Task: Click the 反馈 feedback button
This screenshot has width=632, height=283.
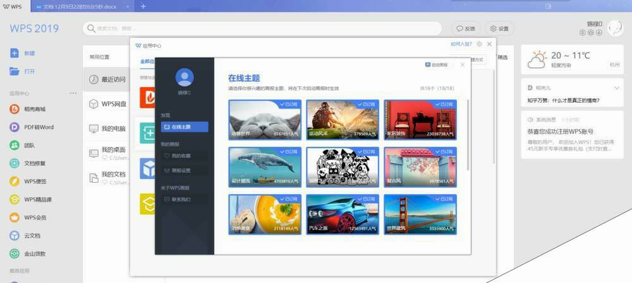Action: (x=466, y=28)
